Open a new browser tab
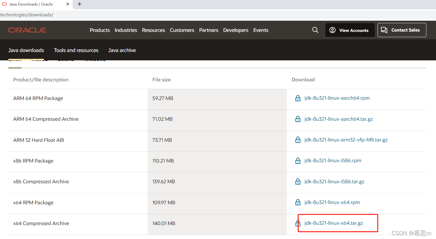436x239 pixels. (80, 4)
